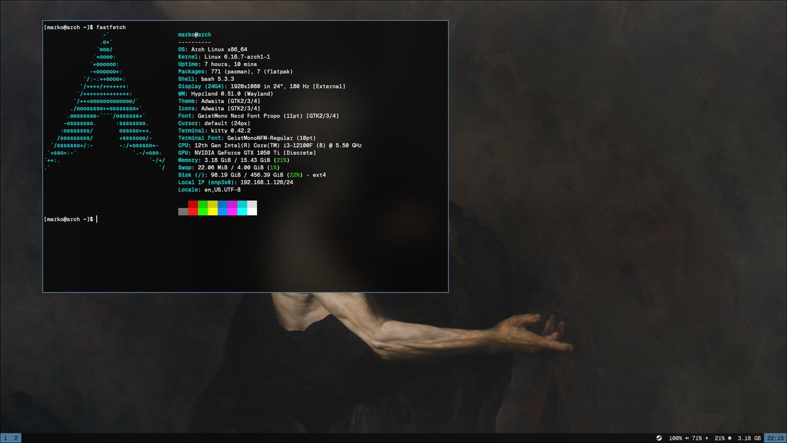Click the 'Shell: bash 5.3.3' line
Image resolution: width=787 pixels, height=443 pixels.
pos(206,79)
